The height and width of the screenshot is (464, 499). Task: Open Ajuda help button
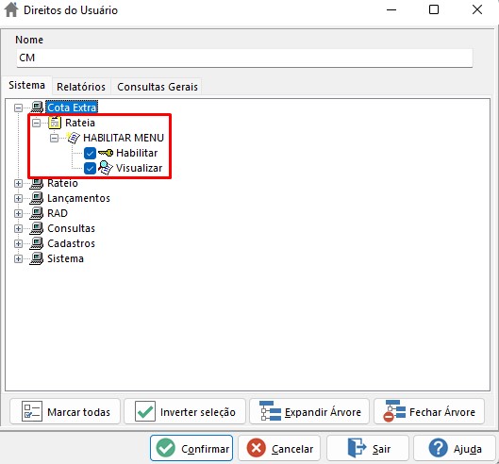pyautogui.click(x=455, y=448)
